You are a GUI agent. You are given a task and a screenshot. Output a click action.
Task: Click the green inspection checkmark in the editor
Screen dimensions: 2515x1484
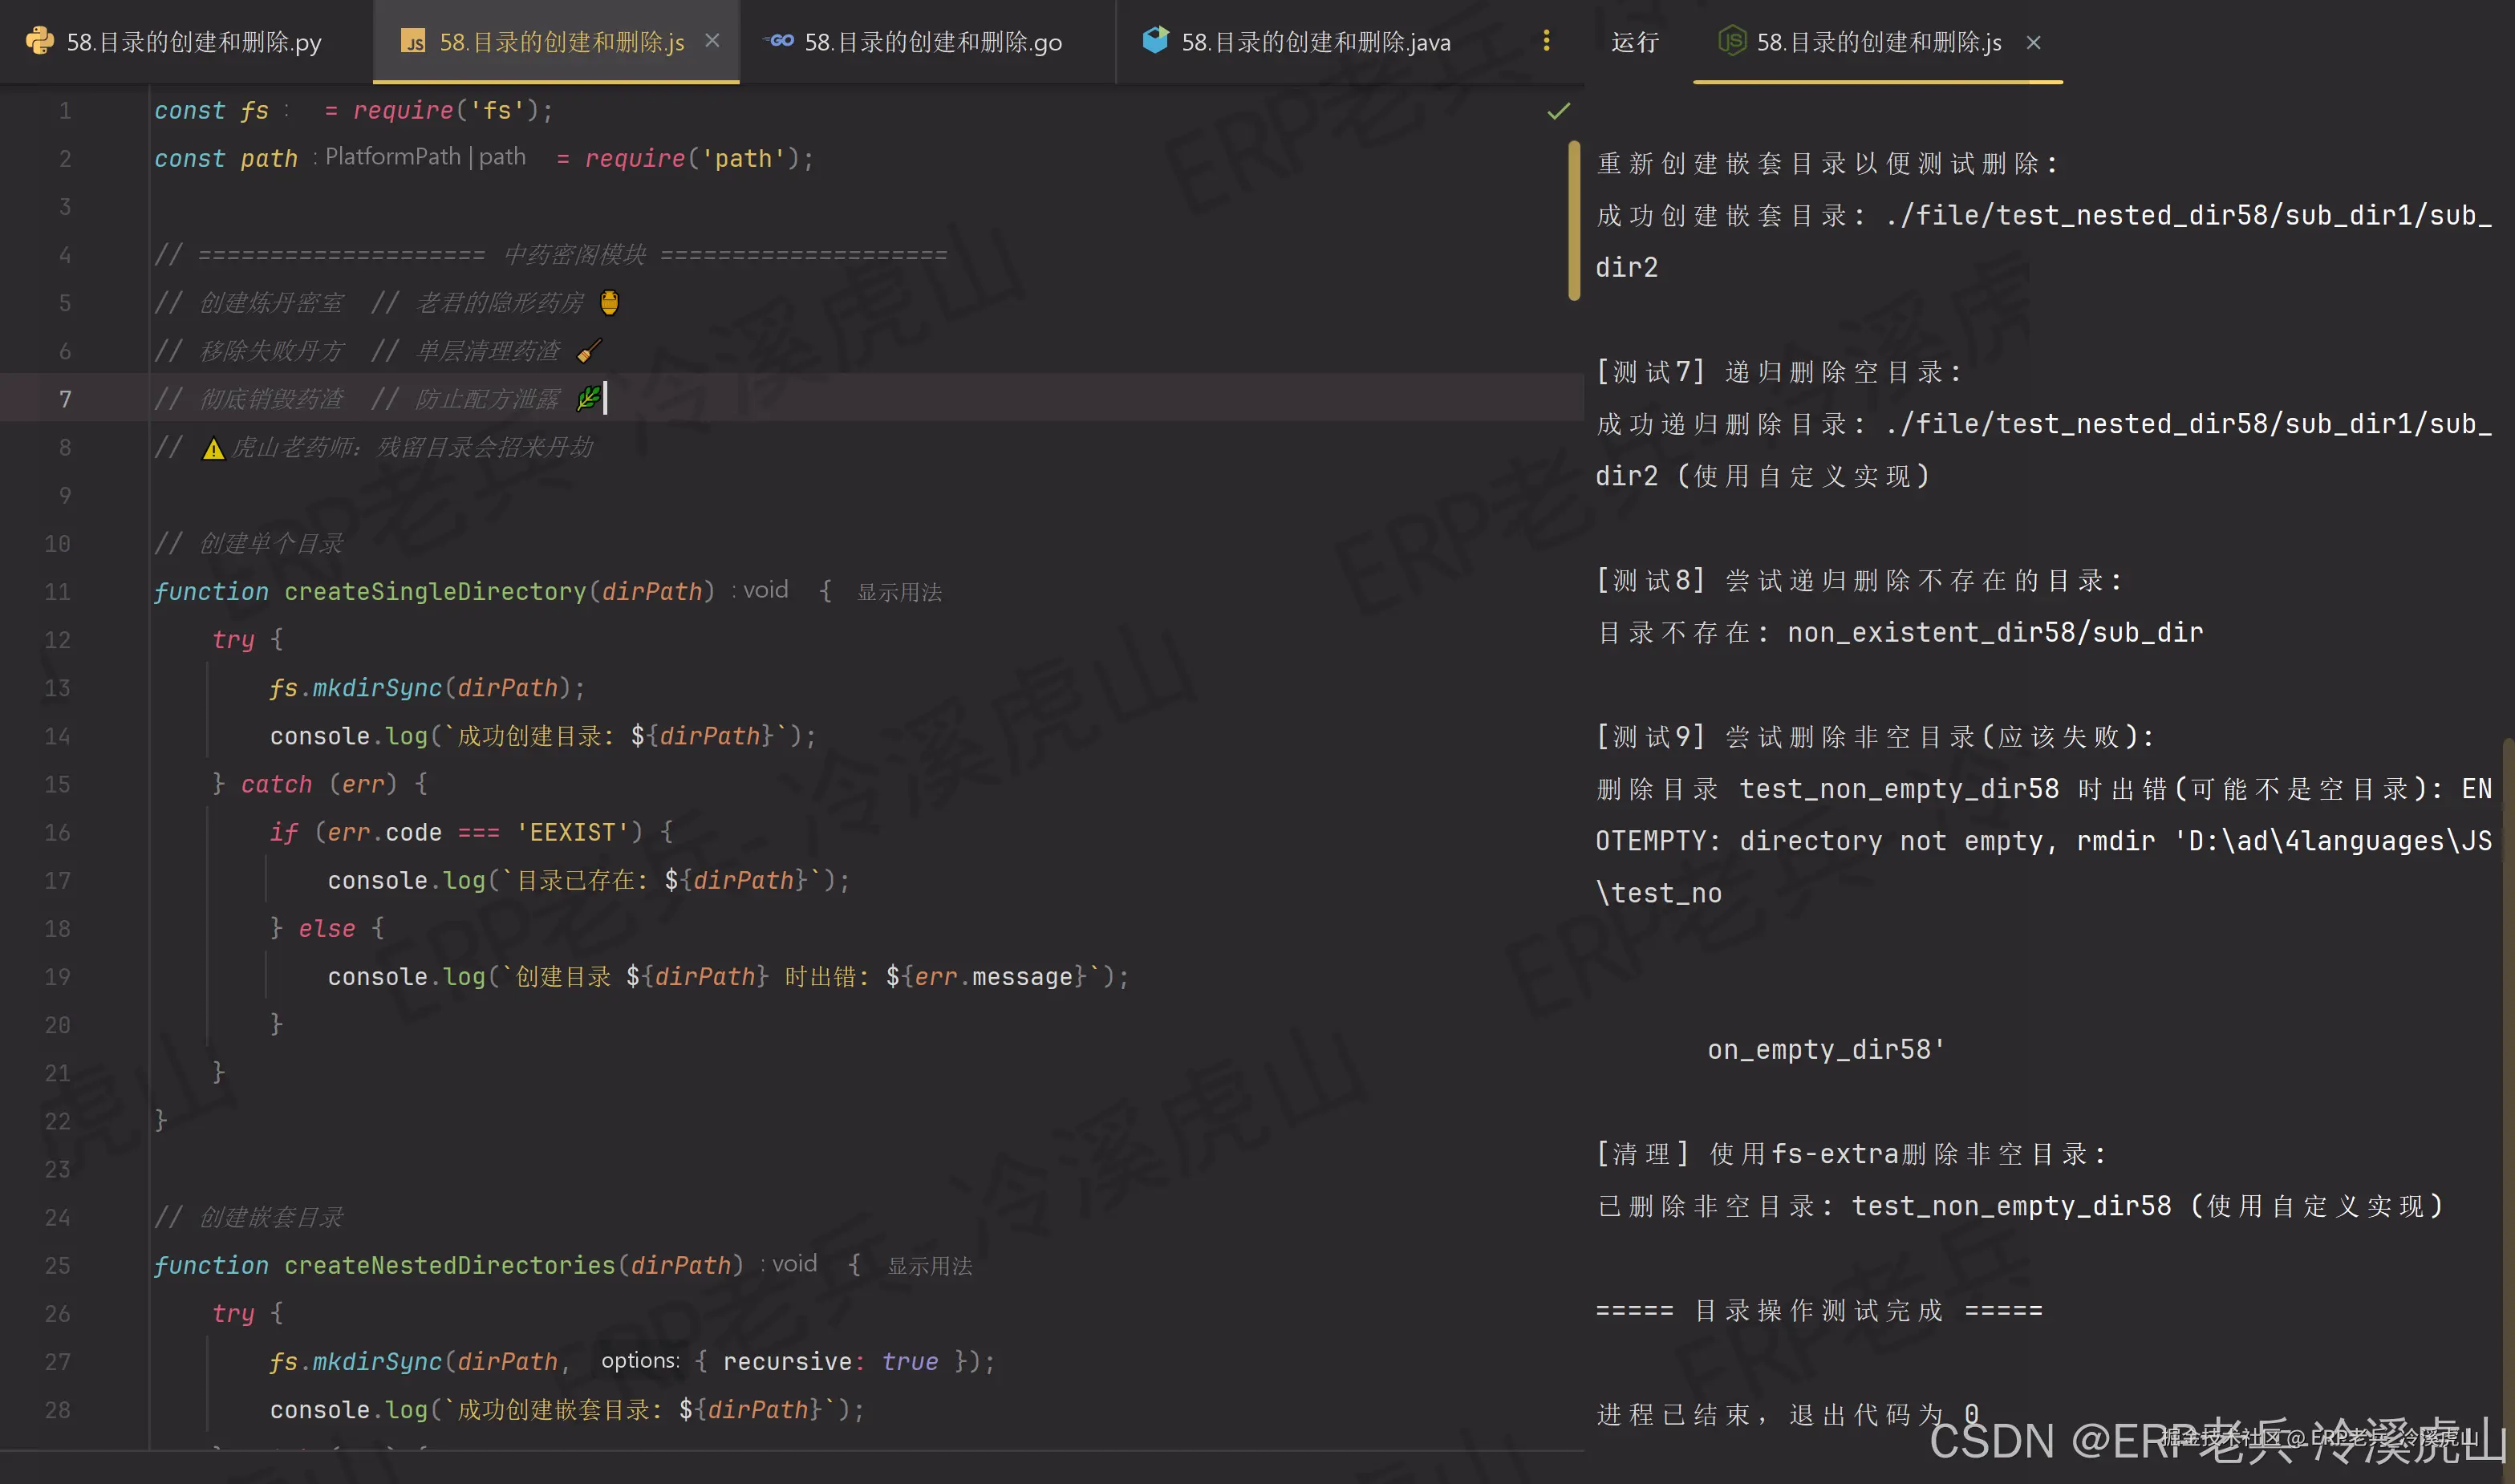coord(1558,110)
